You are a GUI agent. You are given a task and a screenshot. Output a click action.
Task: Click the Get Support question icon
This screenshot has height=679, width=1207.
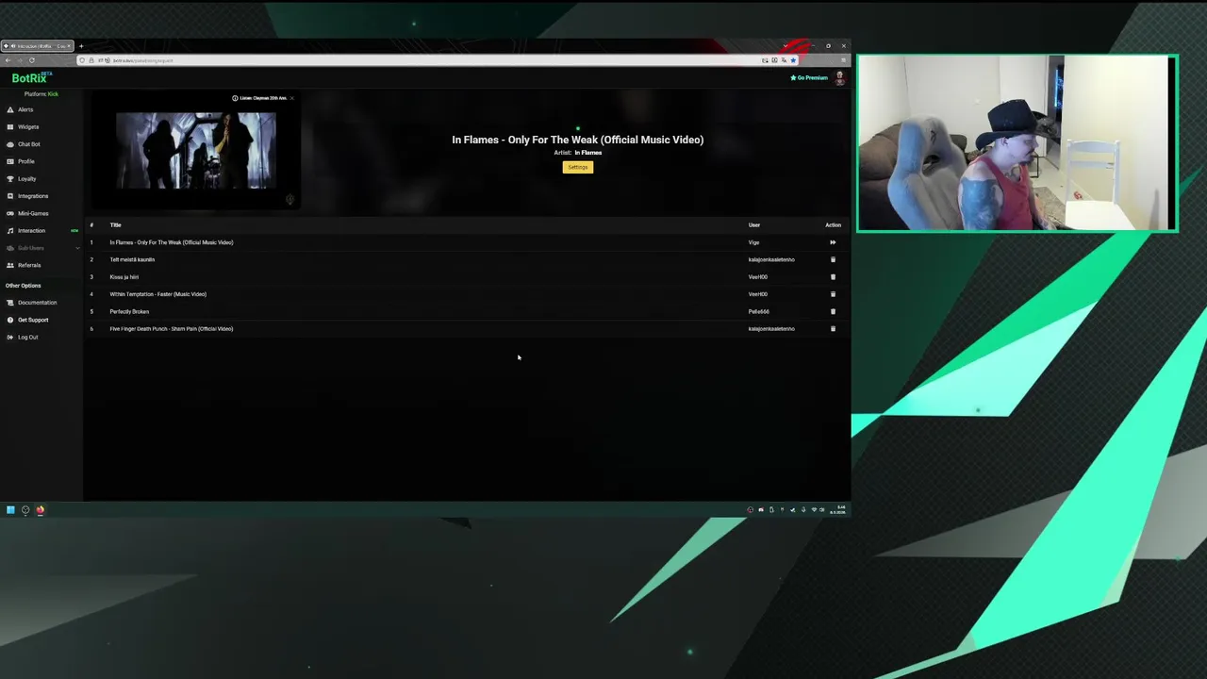10,320
